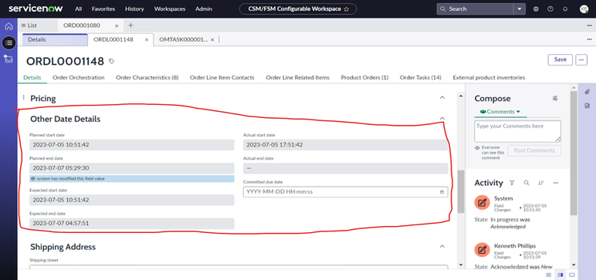
Task: Select the Details sub-tab
Action: pos(55,39)
